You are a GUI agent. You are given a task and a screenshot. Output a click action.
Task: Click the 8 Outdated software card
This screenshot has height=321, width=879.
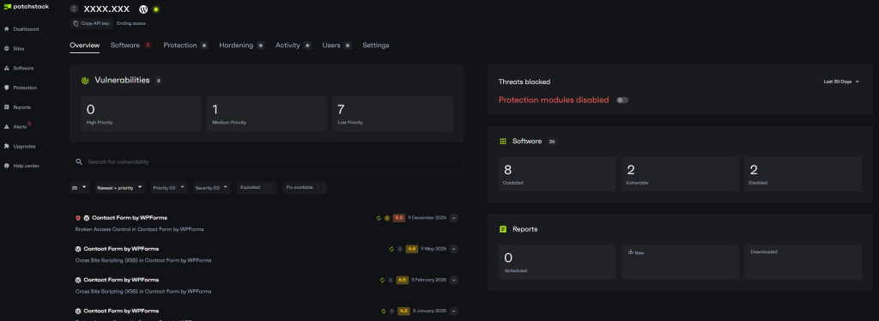point(557,174)
